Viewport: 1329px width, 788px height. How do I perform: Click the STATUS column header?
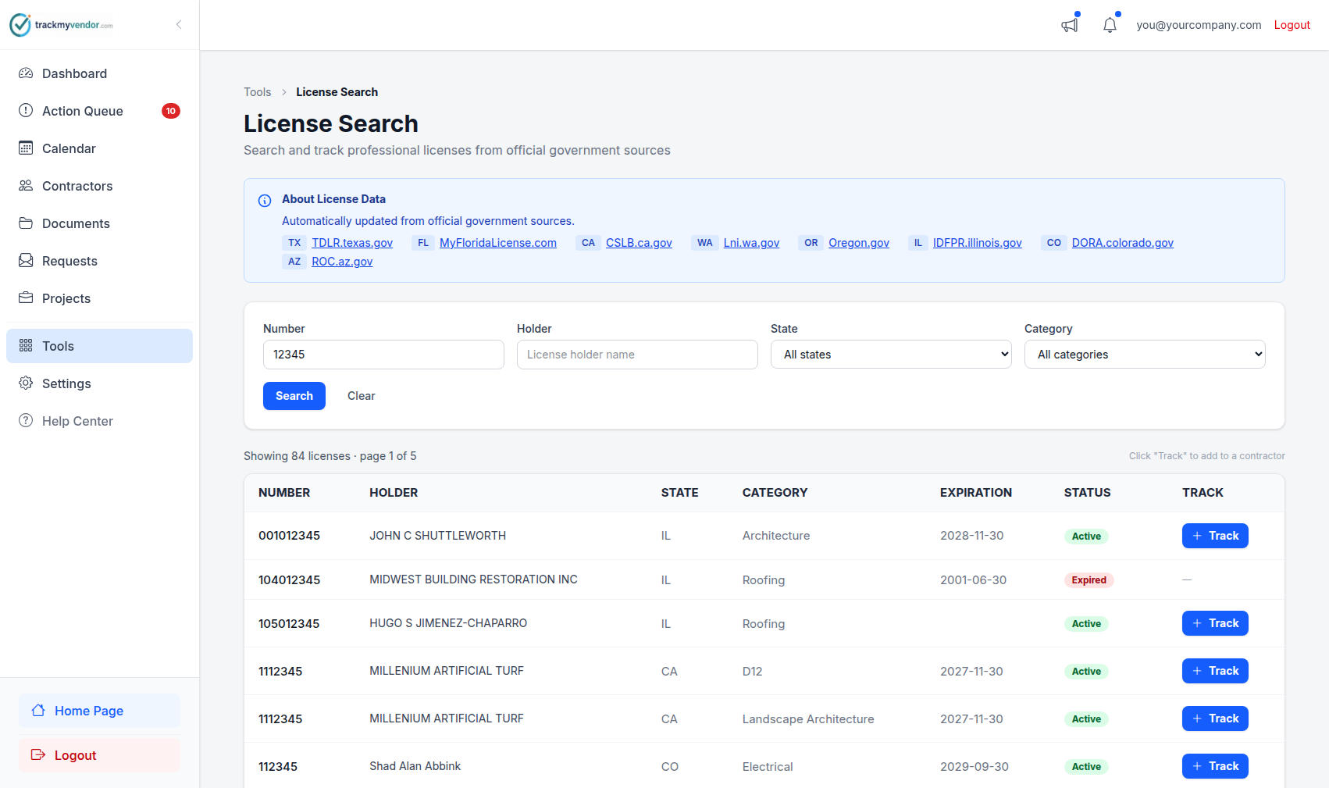click(x=1087, y=493)
